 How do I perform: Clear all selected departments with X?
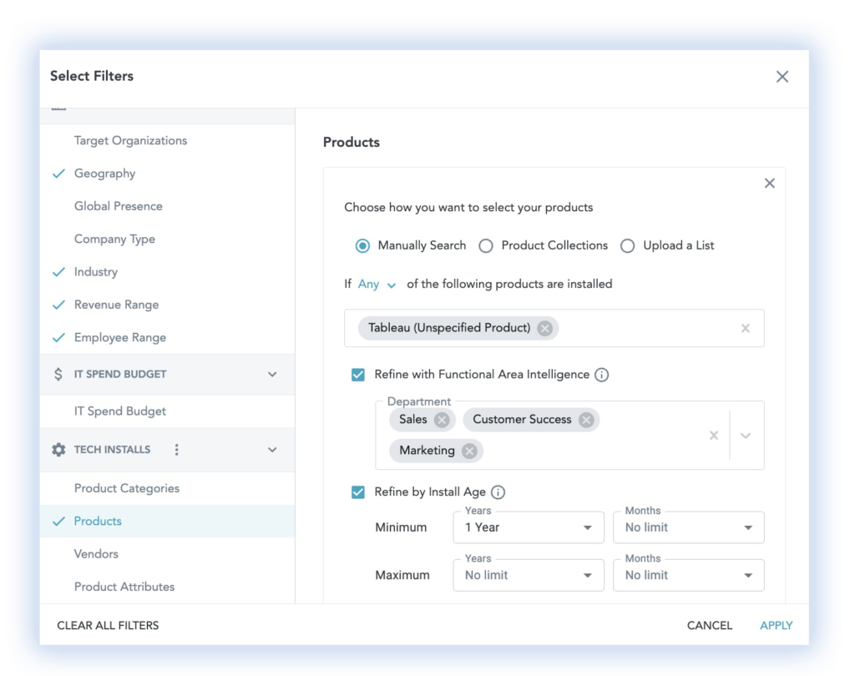713,435
